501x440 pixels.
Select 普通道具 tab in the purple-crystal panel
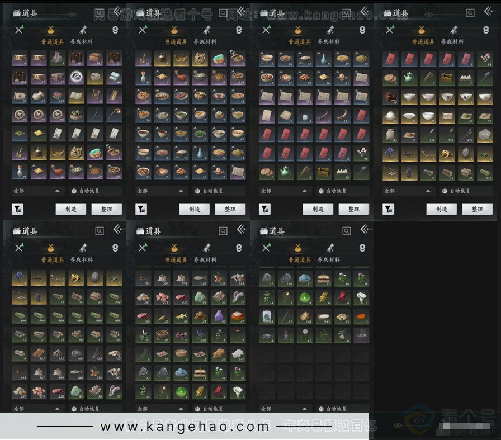176,260
